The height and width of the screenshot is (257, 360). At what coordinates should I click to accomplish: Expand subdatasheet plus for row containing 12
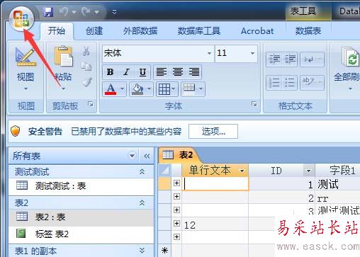[176, 223]
